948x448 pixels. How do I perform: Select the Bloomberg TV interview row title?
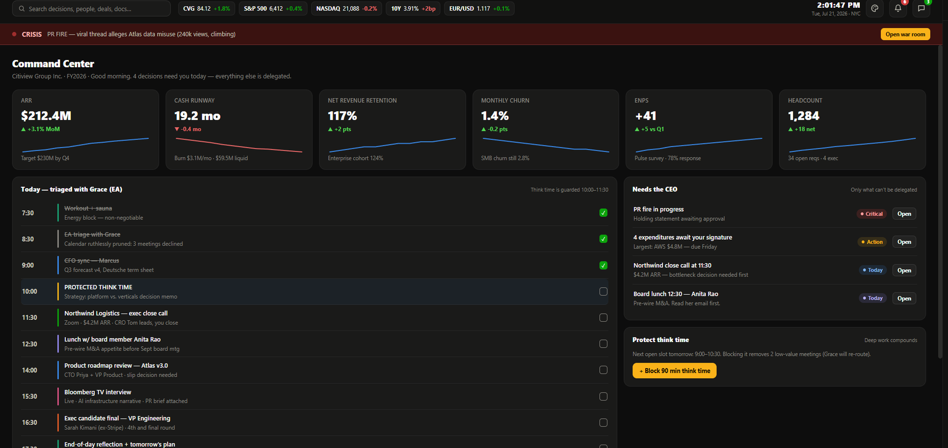tap(97, 392)
